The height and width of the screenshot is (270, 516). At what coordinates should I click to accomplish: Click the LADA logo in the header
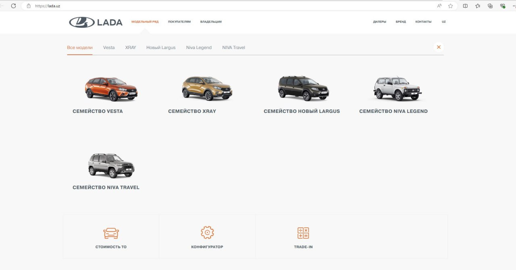click(96, 22)
